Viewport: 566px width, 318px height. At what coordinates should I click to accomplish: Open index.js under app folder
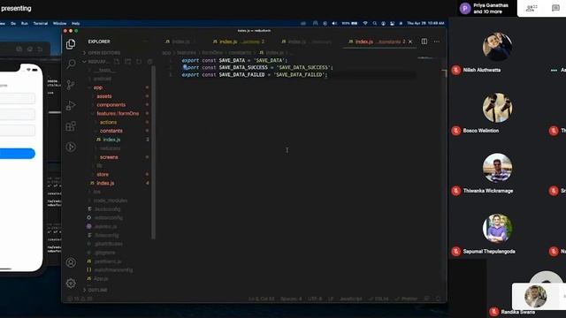(105, 183)
